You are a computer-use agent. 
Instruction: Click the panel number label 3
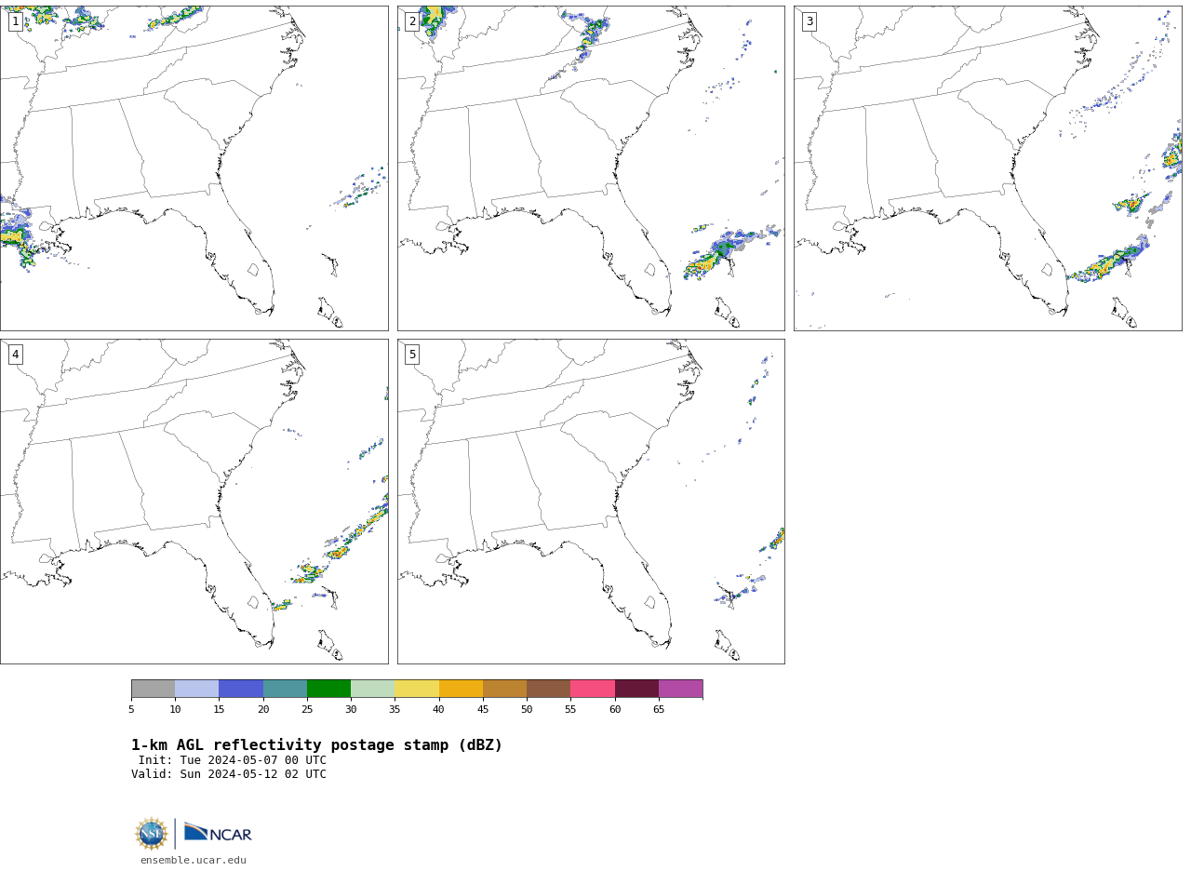click(809, 21)
